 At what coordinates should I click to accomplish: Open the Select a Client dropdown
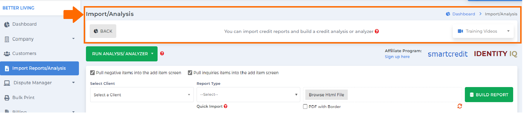point(142,95)
